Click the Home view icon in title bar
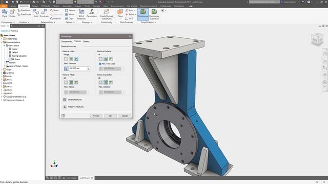This screenshot has width=328, height=184. [x=33, y=2]
